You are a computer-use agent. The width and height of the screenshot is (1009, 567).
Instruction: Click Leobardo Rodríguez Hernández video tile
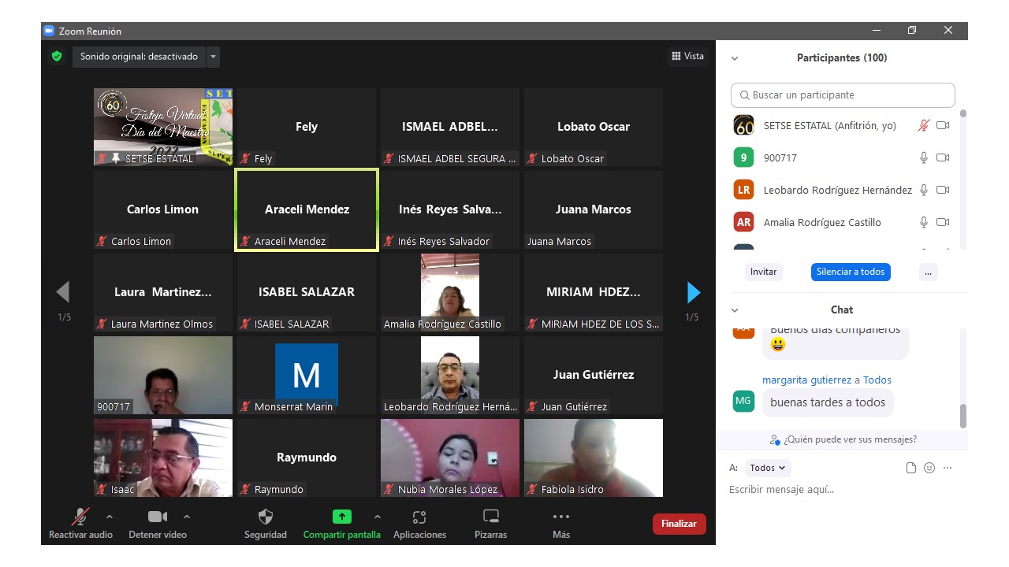[450, 375]
